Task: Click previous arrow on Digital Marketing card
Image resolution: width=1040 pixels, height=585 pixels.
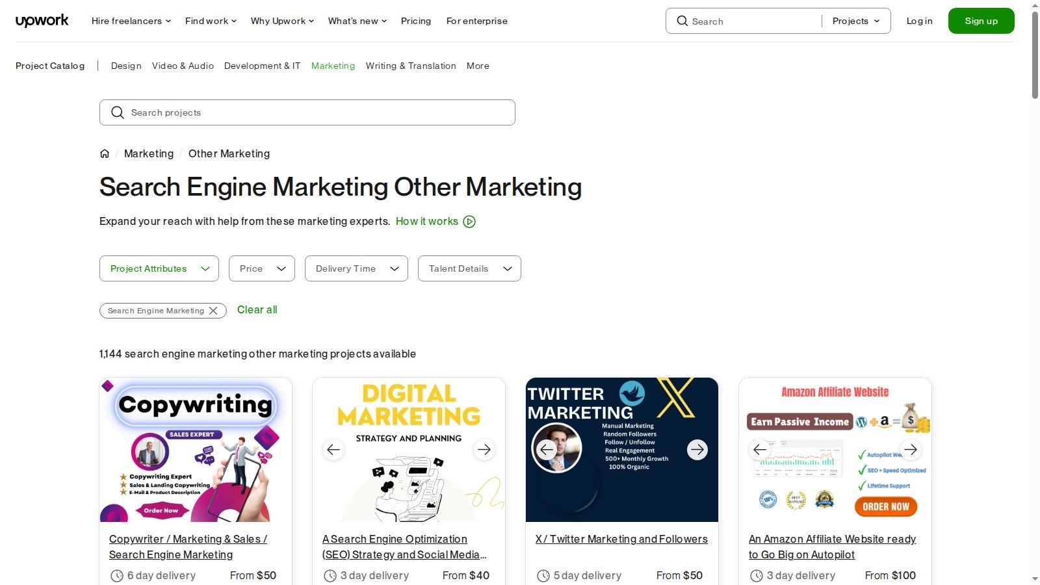Action: click(333, 449)
